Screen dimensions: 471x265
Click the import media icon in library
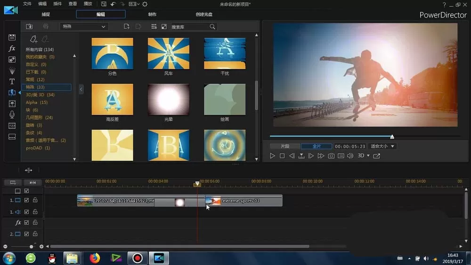29,26
